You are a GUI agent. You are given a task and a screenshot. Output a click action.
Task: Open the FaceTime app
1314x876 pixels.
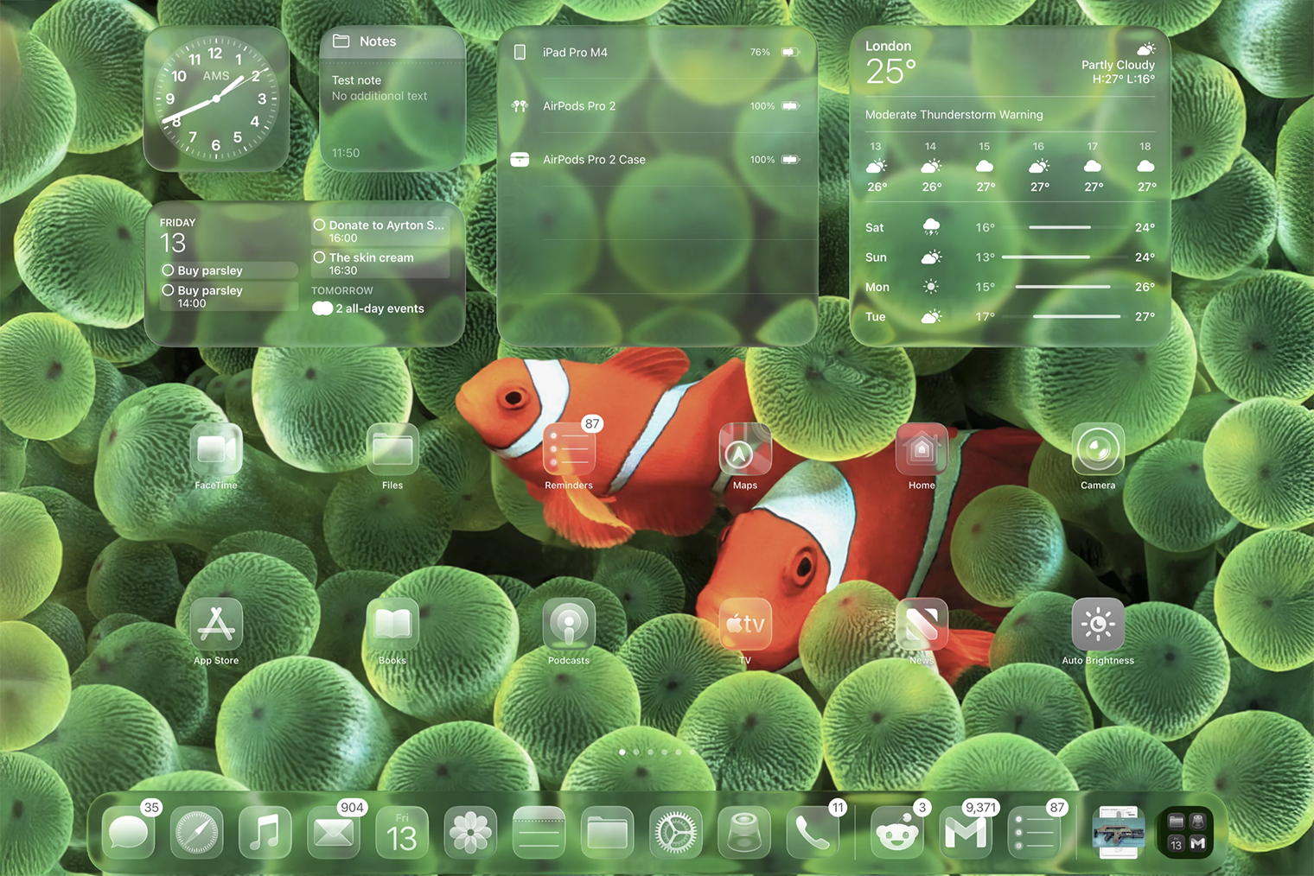click(x=216, y=449)
